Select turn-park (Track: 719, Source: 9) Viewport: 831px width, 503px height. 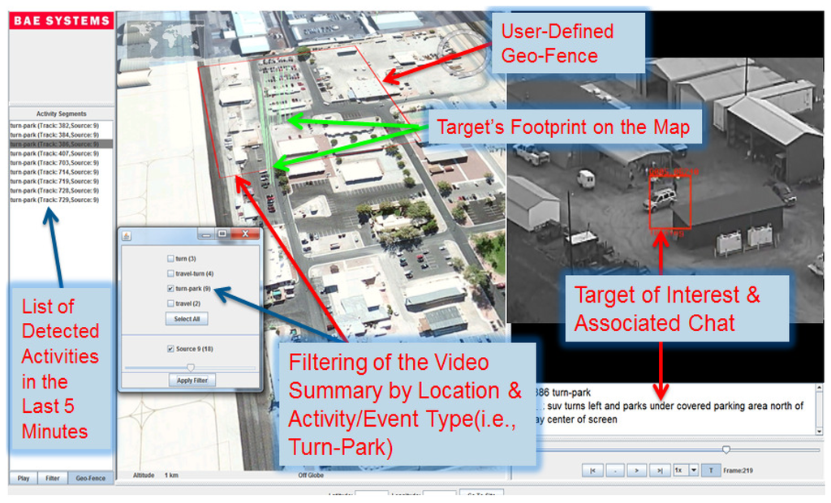pos(61,181)
